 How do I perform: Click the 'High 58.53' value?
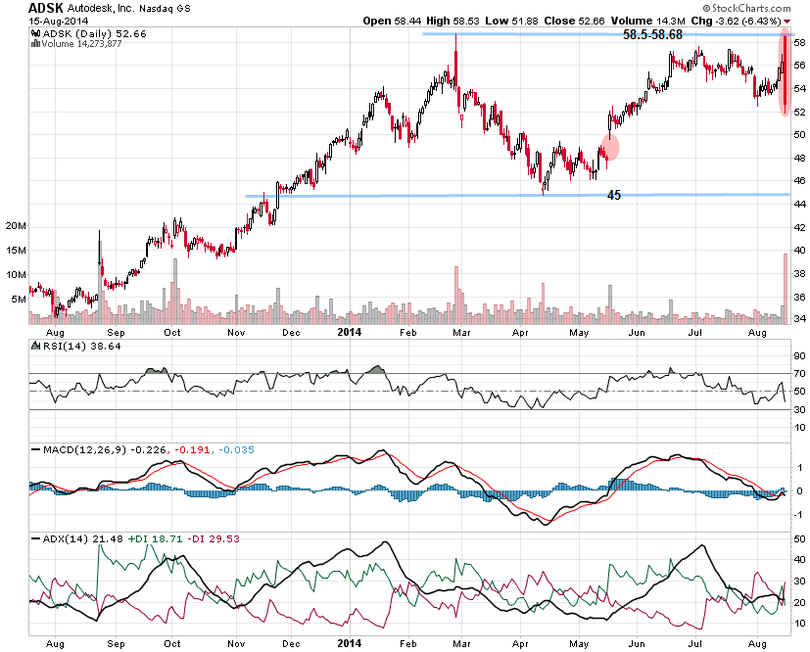pyautogui.click(x=453, y=22)
